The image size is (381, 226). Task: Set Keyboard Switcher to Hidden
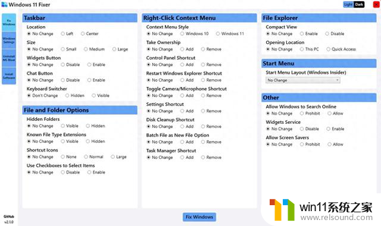(x=74, y=95)
